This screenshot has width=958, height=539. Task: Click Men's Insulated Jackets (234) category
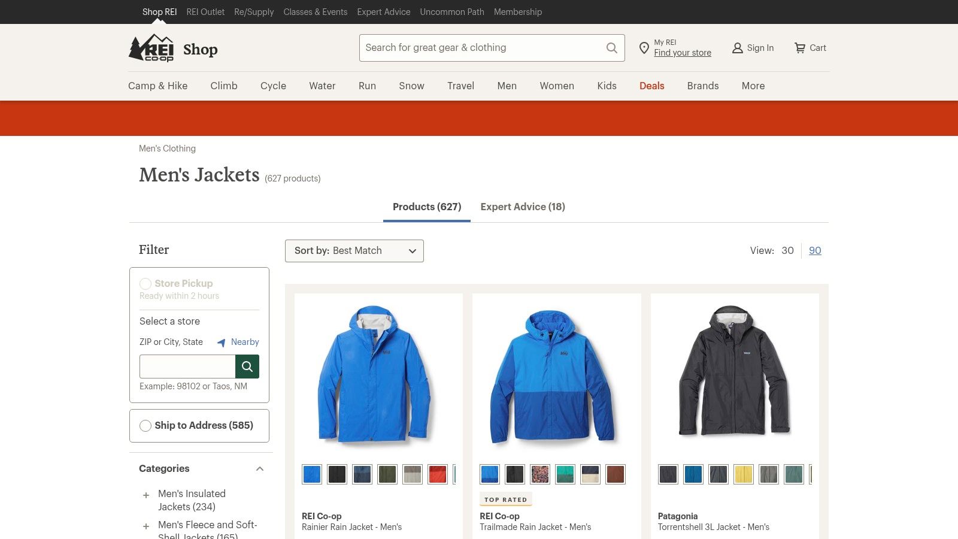click(192, 500)
